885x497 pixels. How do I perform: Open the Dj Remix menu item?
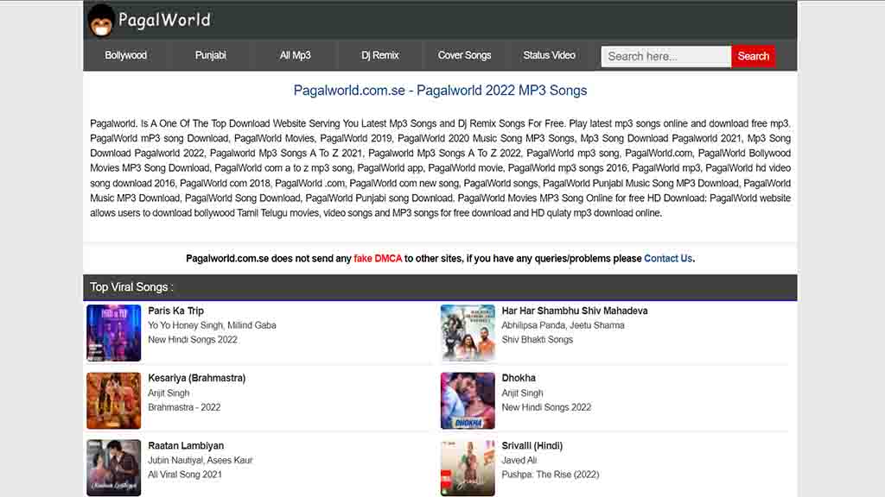click(380, 55)
